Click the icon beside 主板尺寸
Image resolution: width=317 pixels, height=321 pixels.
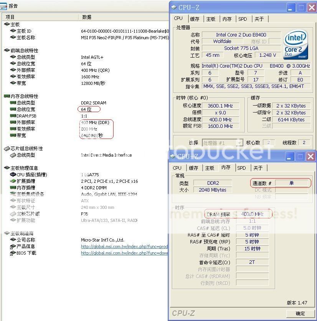[13, 207]
